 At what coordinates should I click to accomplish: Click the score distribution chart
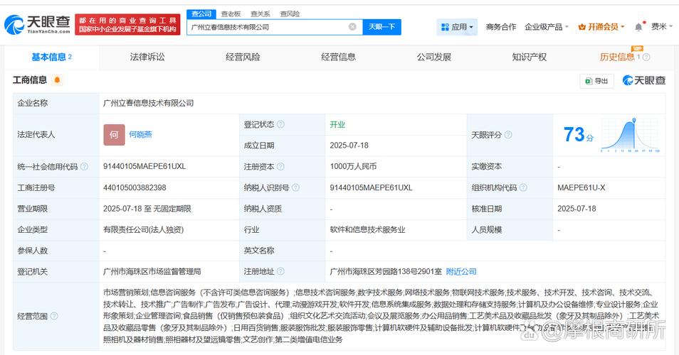coord(631,135)
